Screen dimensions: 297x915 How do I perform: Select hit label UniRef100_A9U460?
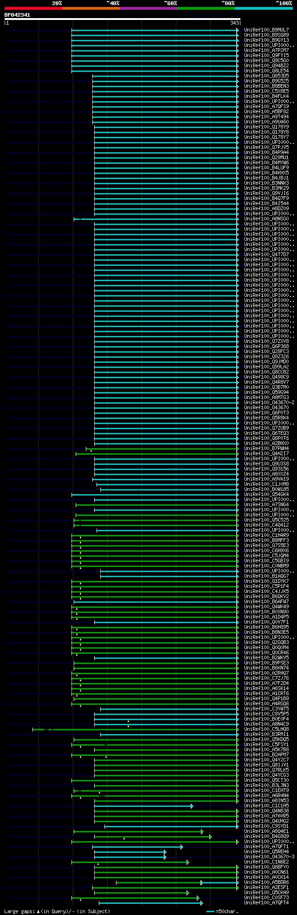(266, 122)
